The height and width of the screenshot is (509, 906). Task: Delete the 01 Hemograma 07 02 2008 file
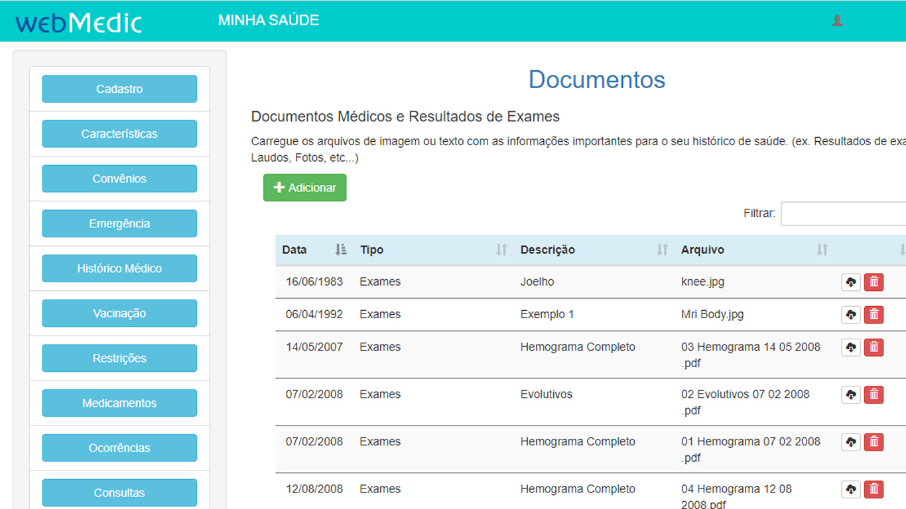[874, 441]
